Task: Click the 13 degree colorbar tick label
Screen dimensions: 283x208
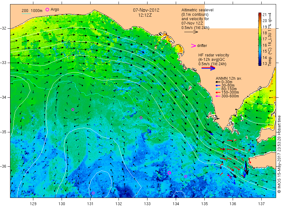Action: 264,63
